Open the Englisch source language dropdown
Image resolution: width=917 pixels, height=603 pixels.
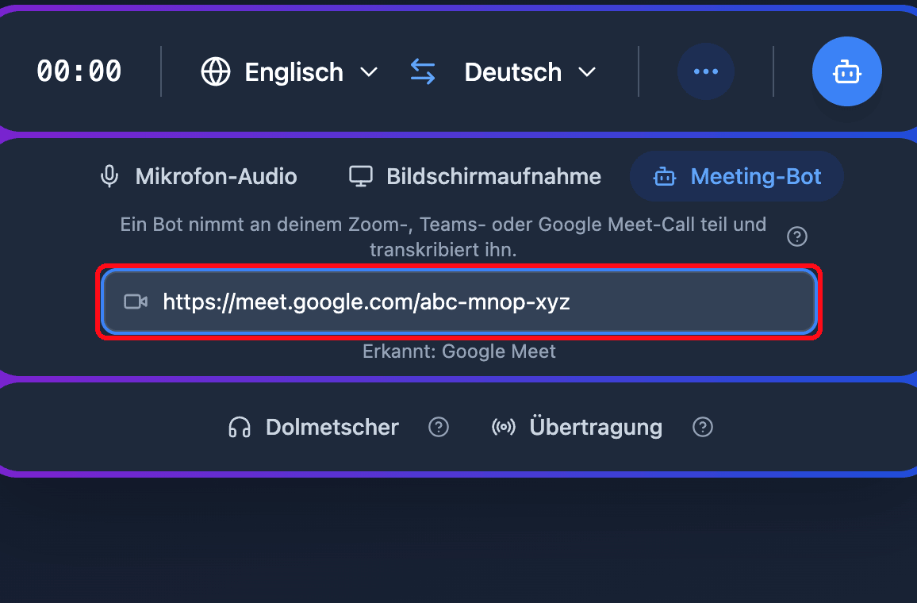[290, 72]
